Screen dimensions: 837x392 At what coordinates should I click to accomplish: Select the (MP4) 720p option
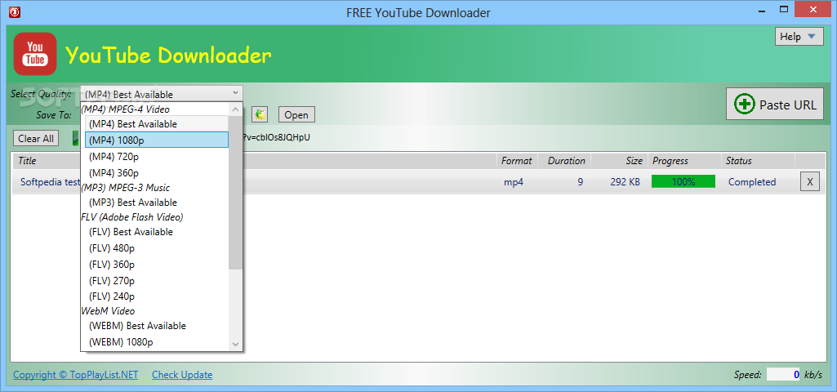click(x=157, y=157)
